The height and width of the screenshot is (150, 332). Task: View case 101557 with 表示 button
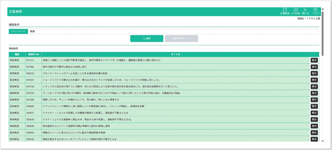(x=314, y=80)
